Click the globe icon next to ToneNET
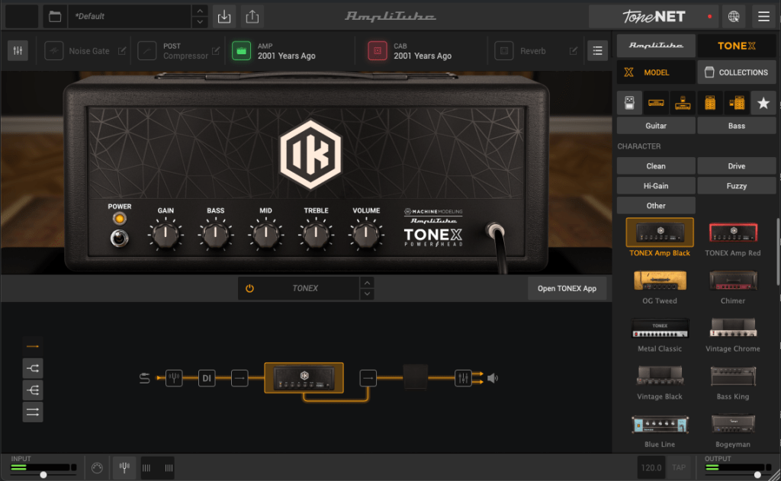This screenshot has width=781, height=481. (734, 16)
